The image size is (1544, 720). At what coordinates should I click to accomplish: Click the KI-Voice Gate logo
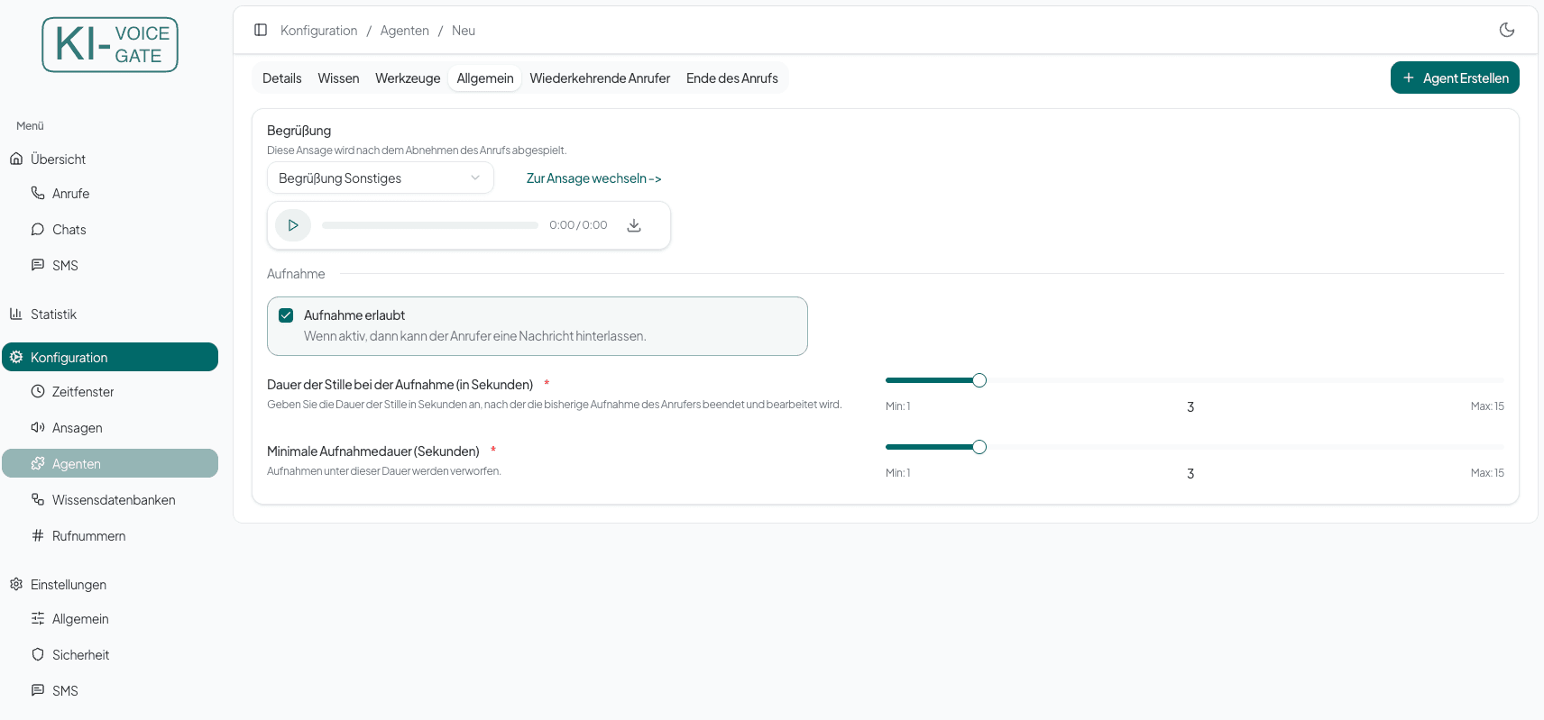tap(110, 45)
